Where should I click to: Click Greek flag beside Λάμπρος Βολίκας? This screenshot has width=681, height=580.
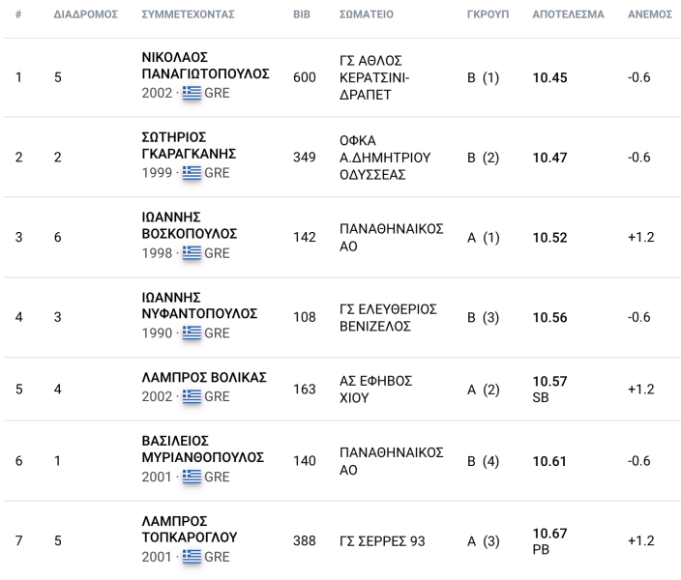click(x=192, y=396)
